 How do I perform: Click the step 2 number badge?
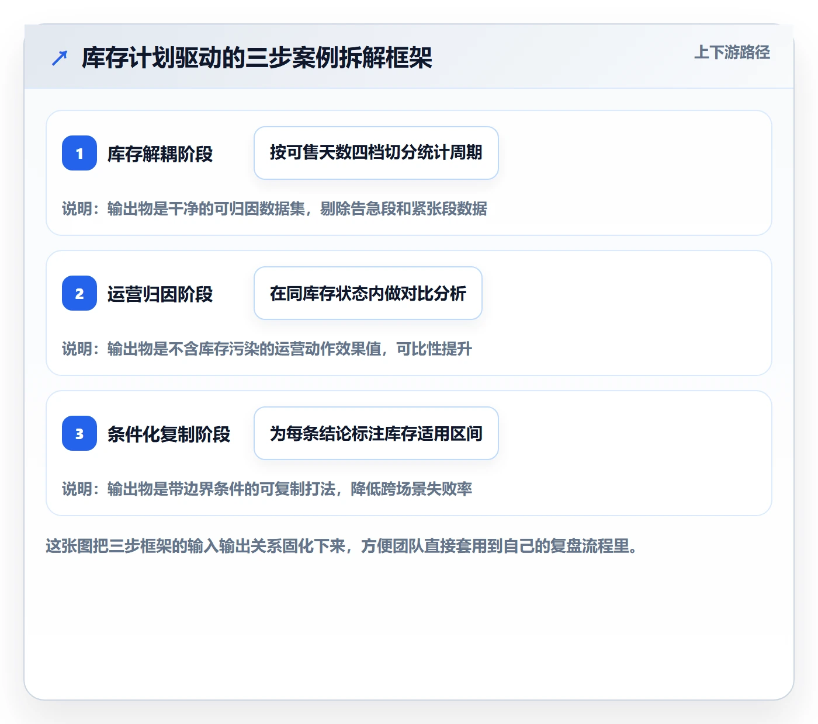(79, 293)
